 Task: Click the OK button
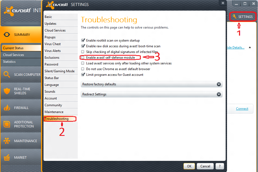189,166
